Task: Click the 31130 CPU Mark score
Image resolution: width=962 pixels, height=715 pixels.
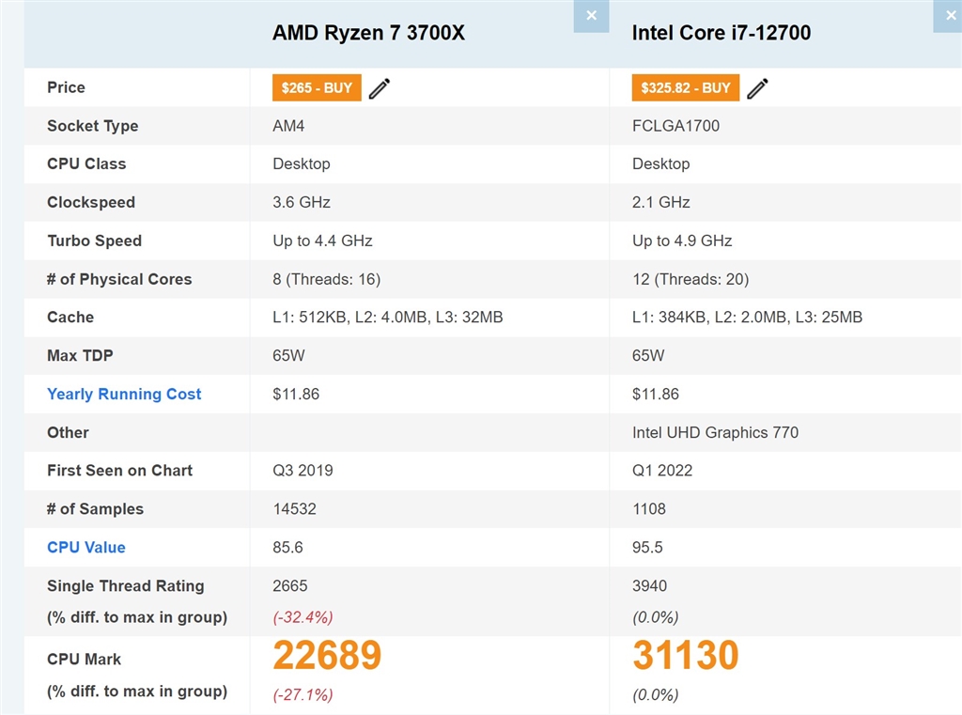Action: [x=686, y=656]
